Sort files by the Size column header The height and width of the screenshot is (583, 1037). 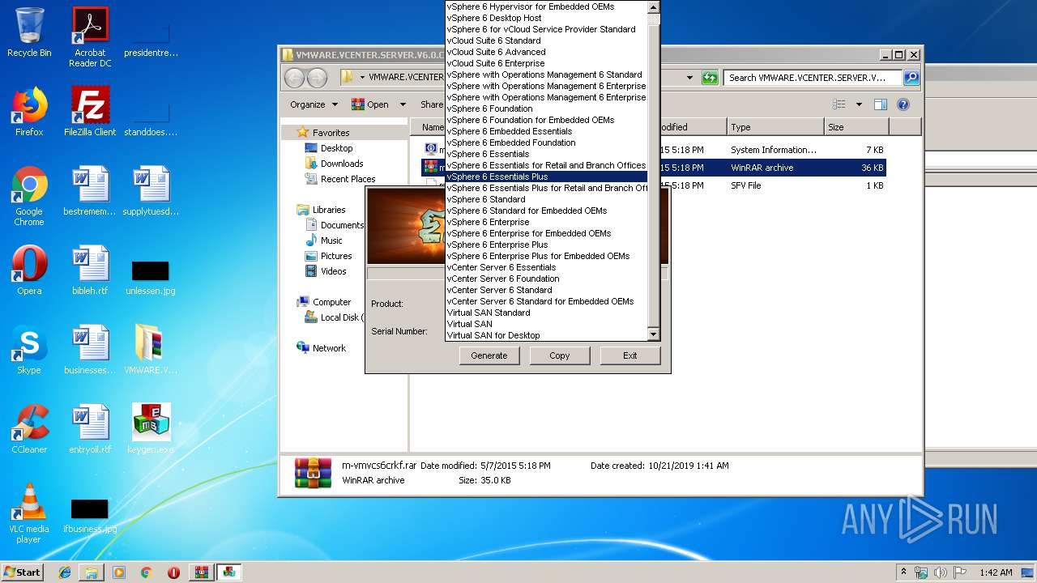(856, 127)
